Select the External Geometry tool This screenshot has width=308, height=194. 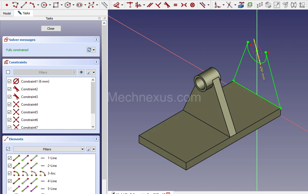[241, 5]
